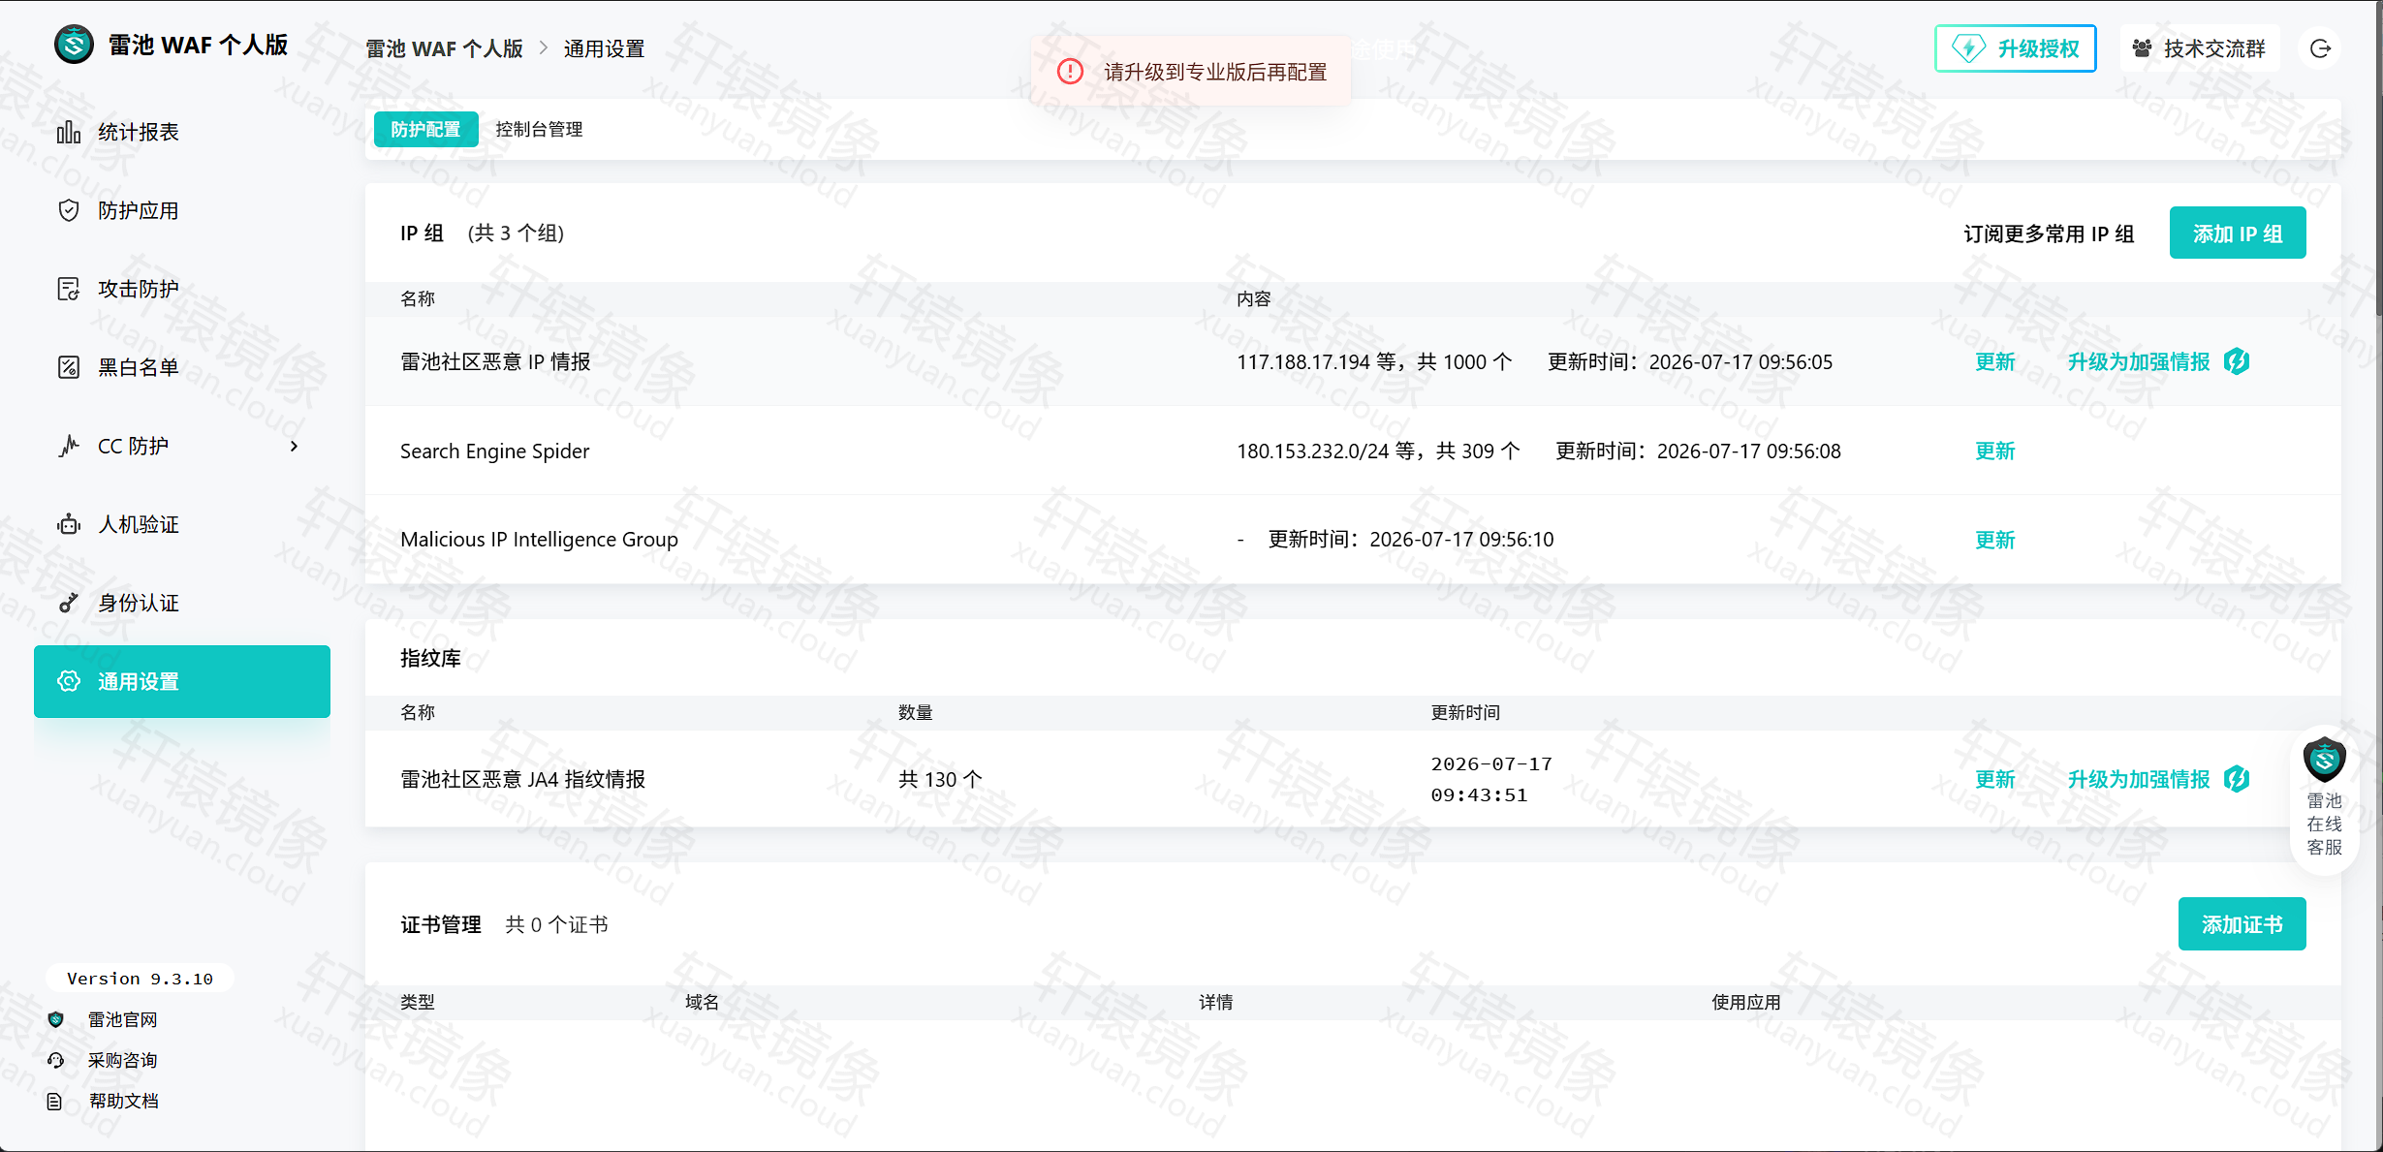The height and width of the screenshot is (1152, 2383).
Task: Click 升级为加强情报 in the JA4 指纹 row
Action: click(2139, 779)
